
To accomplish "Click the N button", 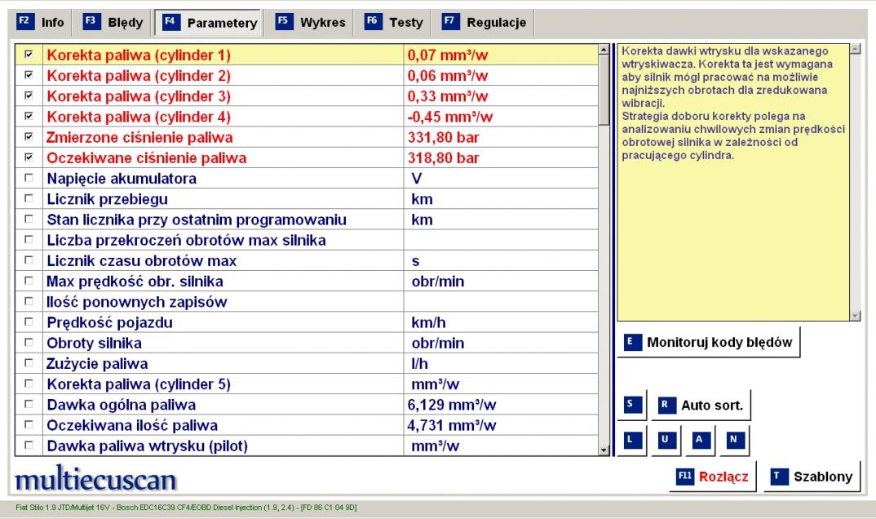I will (x=734, y=440).
